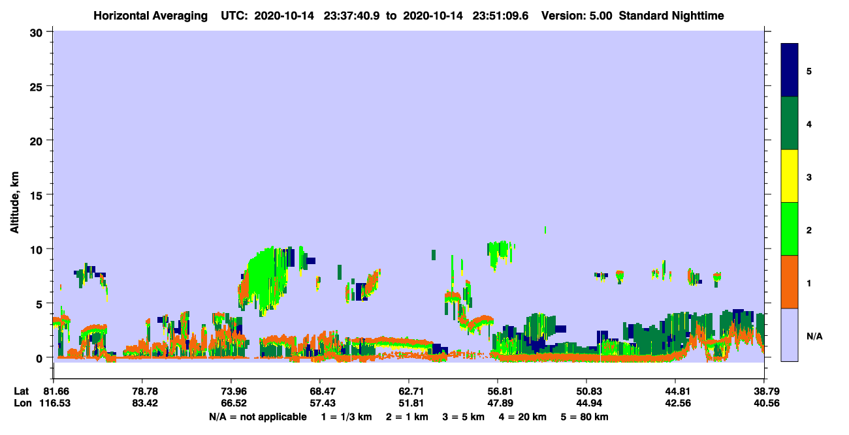
Task: Click the lavender N/A color bar segment
Action: point(790,335)
